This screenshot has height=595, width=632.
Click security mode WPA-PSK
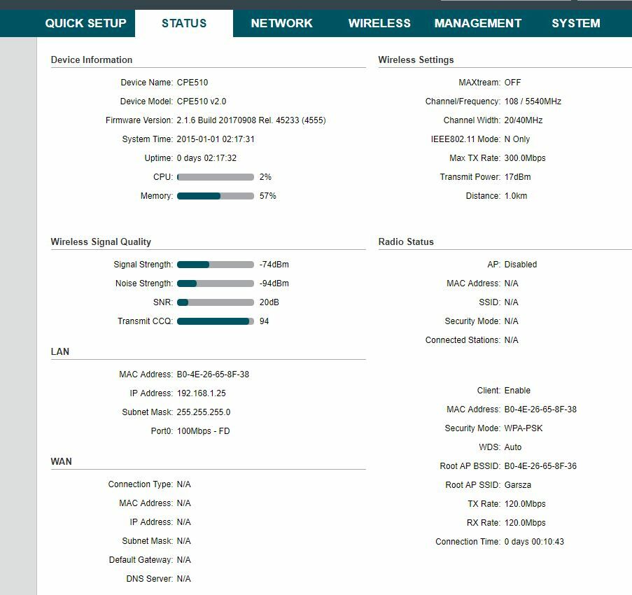click(524, 428)
